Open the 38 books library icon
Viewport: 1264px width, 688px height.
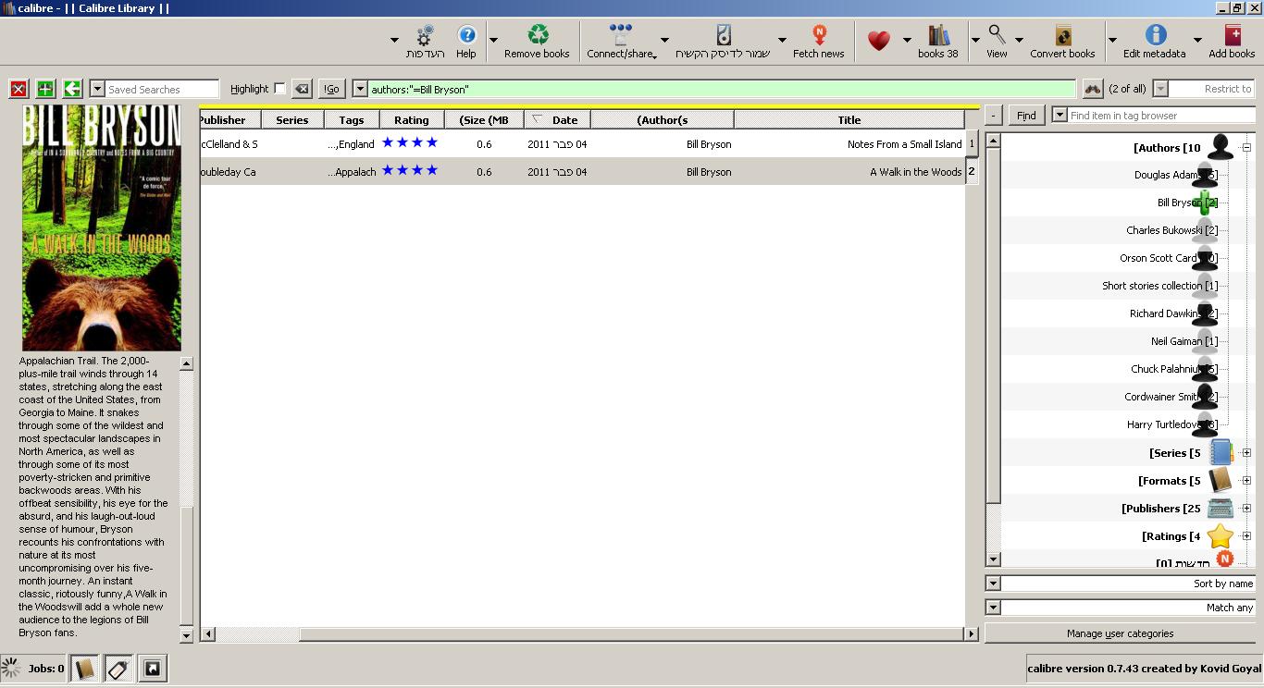[x=939, y=36]
